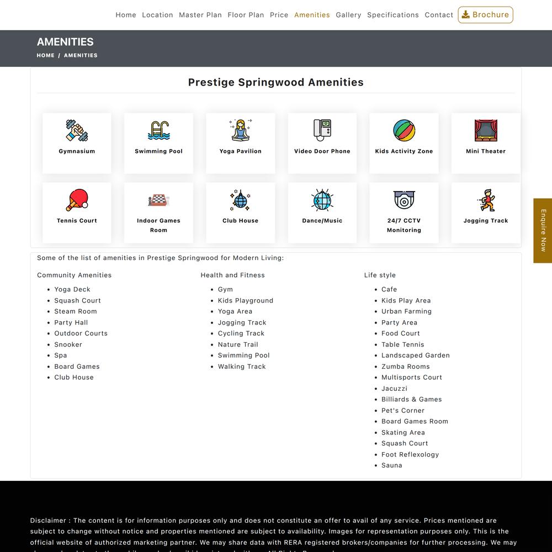Viewport: 552px width, 552px height.
Task: Select the Swimming Pool icon
Action: click(158, 131)
